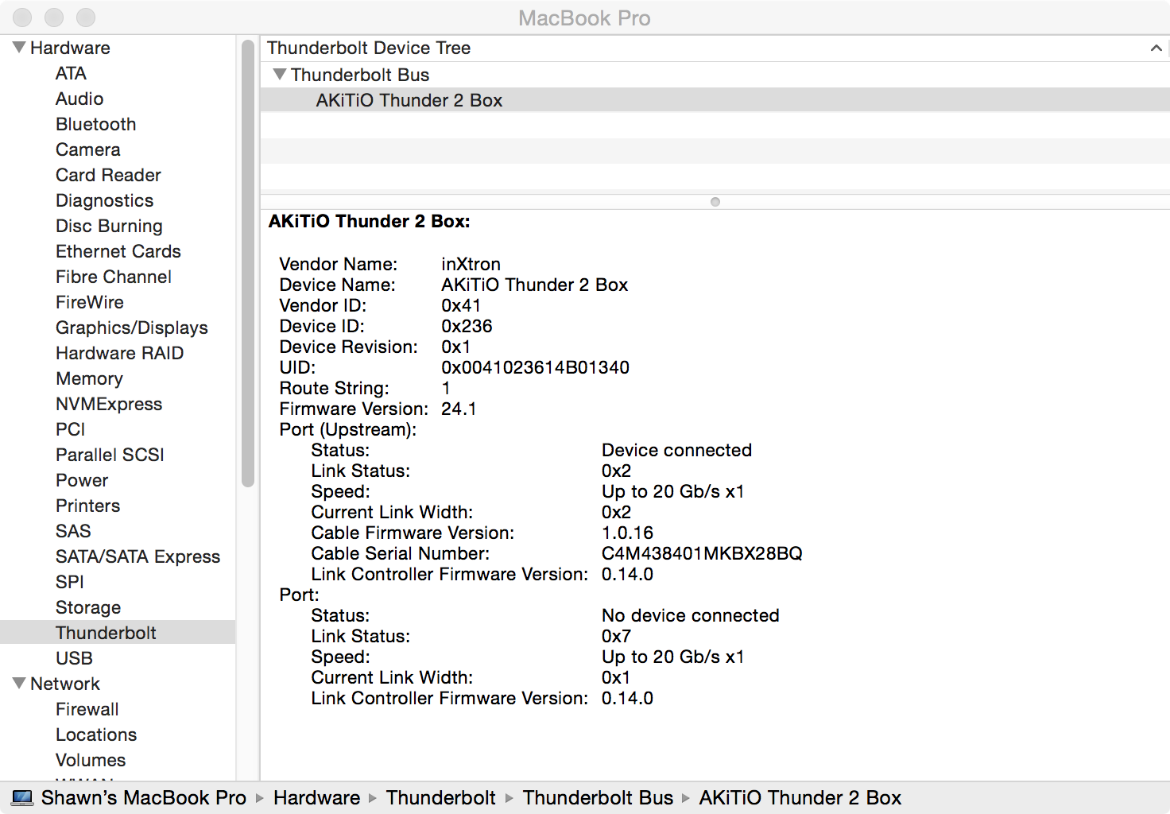Select SATA/SATA Express in the sidebar
Viewport: 1170px width, 814px height.
pos(138,556)
